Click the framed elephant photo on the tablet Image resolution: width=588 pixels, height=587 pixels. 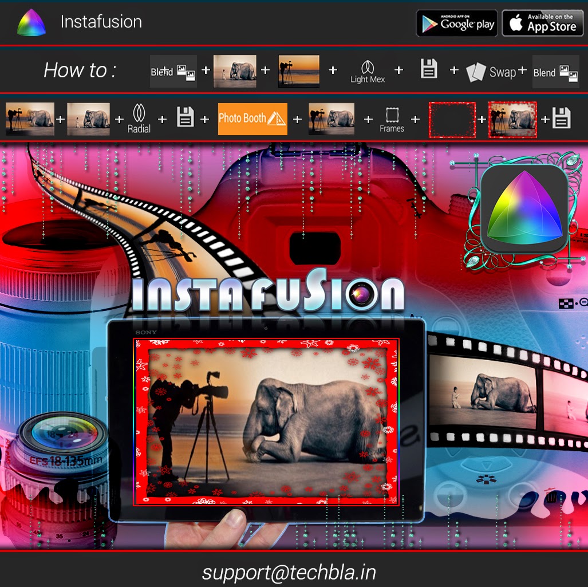[266, 422]
